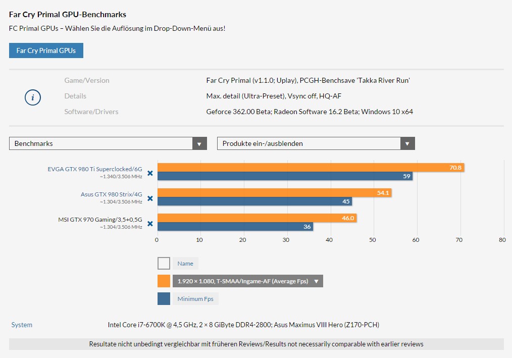The image size is (512, 358).
Task: Remove Asus GTX 980 Strix with X icon
Action: point(150,198)
